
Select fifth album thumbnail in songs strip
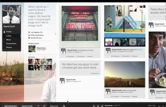(141, 42)
